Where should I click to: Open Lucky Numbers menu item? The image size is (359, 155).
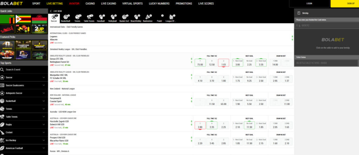(x=159, y=3)
